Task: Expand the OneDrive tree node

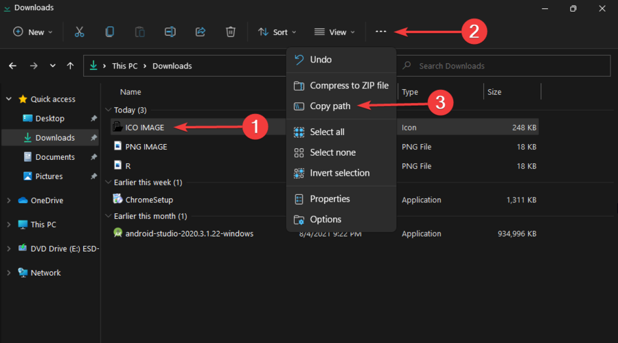Action: click(8, 200)
